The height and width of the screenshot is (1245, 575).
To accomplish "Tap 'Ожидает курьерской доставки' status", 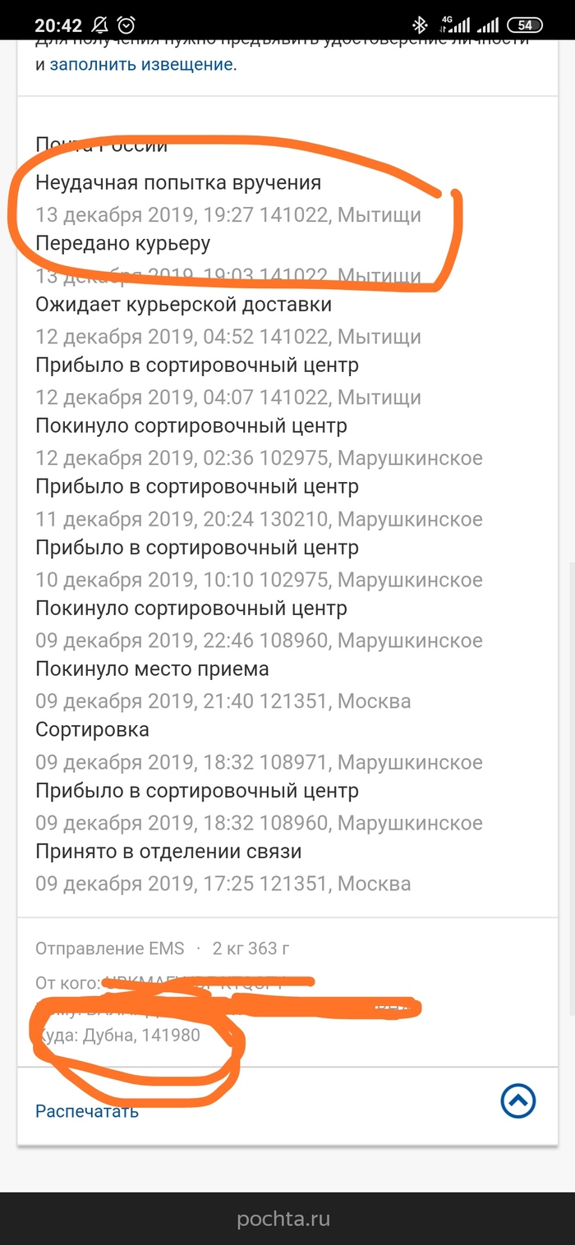I will [183, 305].
